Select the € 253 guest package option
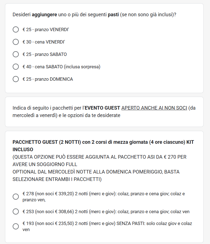 pos(16,212)
